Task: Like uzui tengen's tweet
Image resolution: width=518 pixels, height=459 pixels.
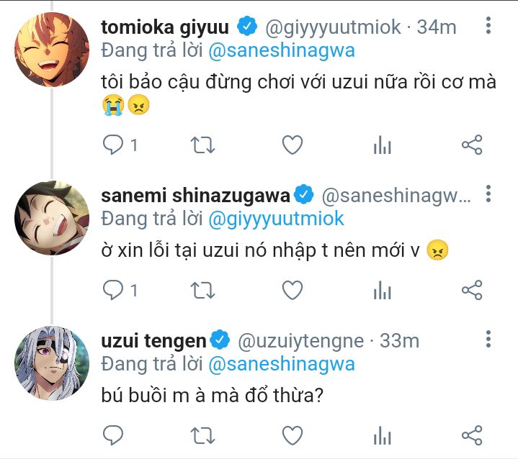Action: pyautogui.click(x=292, y=435)
